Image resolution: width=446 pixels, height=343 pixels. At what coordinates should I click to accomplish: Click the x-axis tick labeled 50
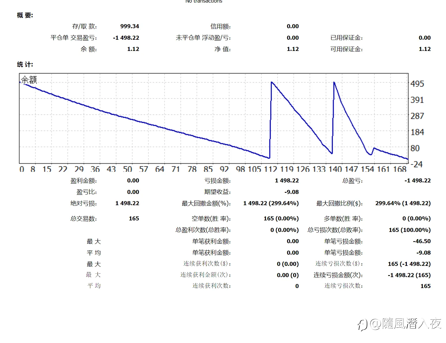coord(127,169)
